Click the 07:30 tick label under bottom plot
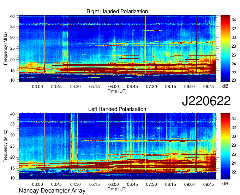The width and height of the screenshot is (240, 195). coord(151,184)
